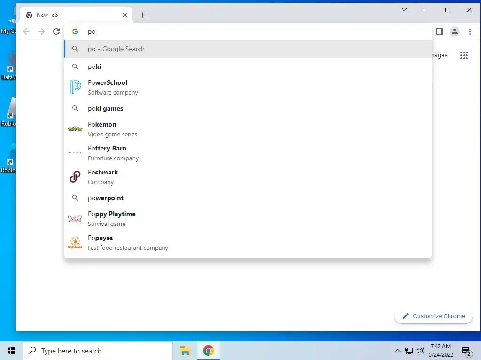Open the Windows Start menu

coord(11,351)
